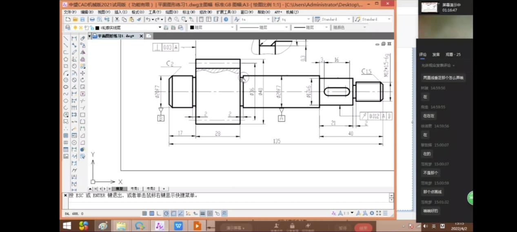Toggle lineweight display in the status bar
517x232 pixels.
[202, 213]
